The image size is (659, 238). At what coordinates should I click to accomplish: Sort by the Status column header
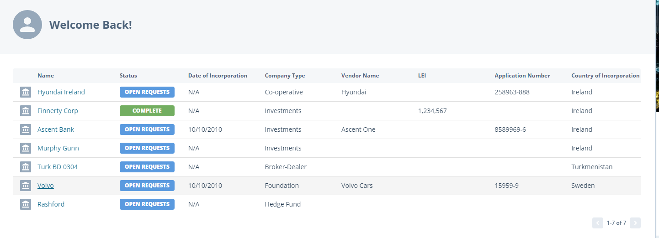point(128,76)
